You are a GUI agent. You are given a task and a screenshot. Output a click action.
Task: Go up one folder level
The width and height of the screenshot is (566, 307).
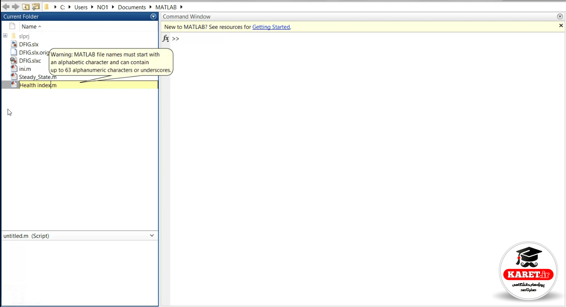coord(26,7)
